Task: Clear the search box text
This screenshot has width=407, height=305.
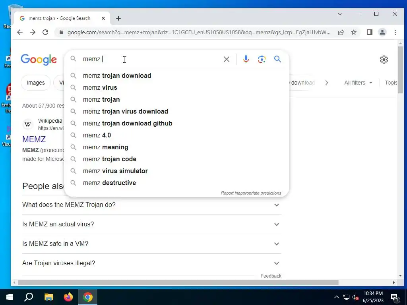Action: 226,59
